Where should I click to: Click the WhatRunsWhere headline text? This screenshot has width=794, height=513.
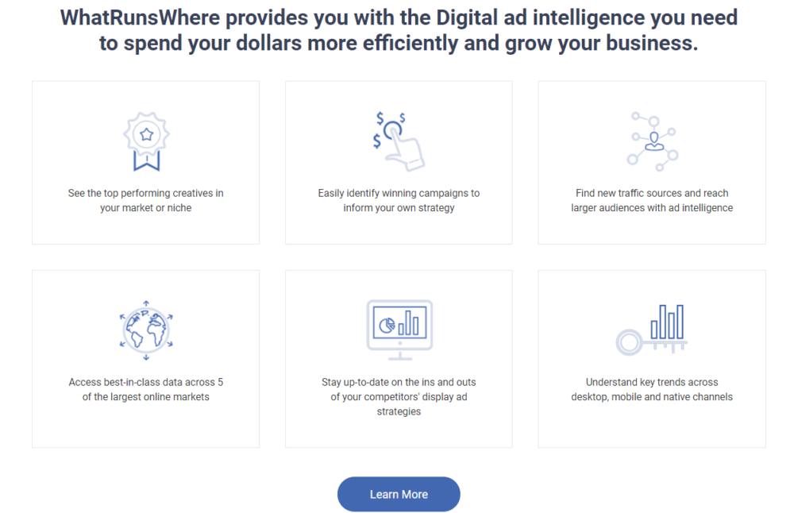point(399,29)
